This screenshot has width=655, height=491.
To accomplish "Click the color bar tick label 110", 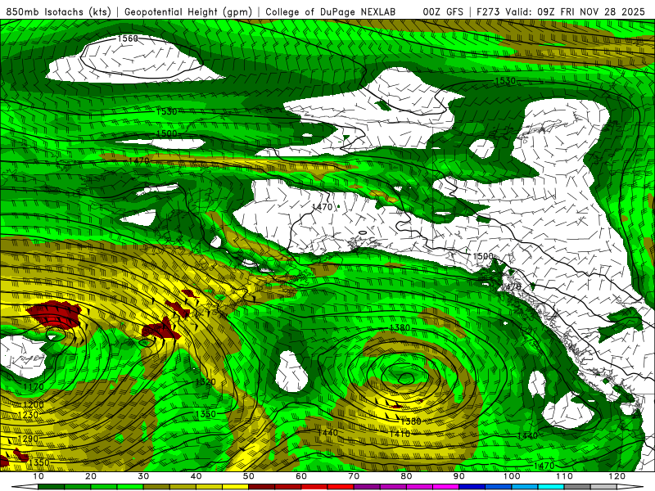I will coord(564,476).
